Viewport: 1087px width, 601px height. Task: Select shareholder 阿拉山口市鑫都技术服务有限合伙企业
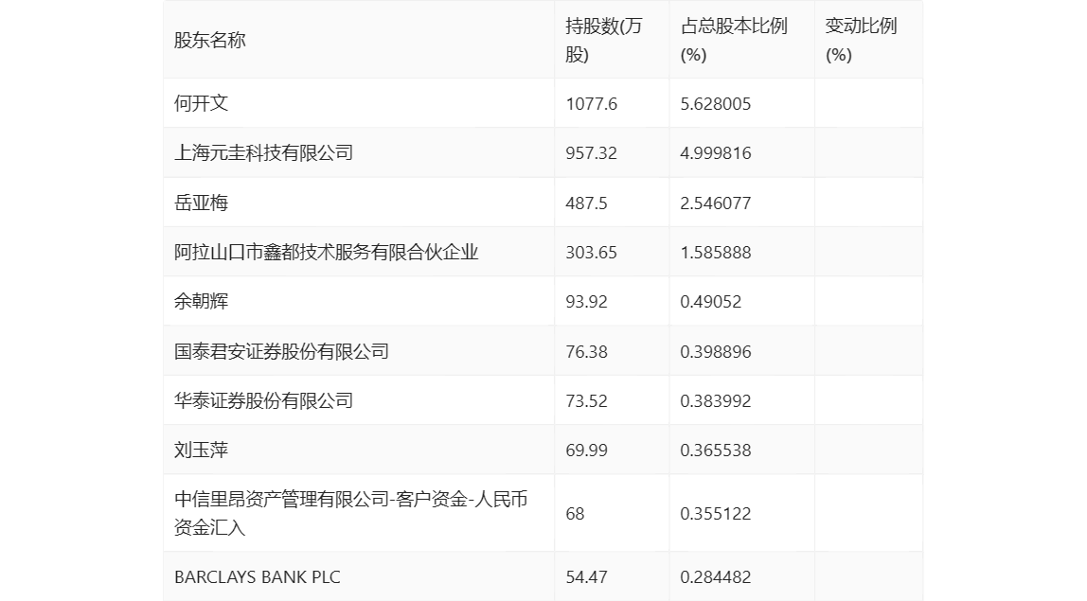326,252
